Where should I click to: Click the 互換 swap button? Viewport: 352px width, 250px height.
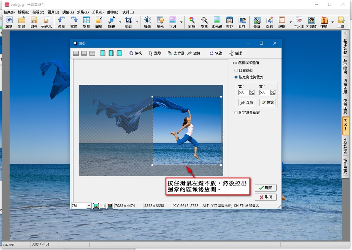click(246, 103)
